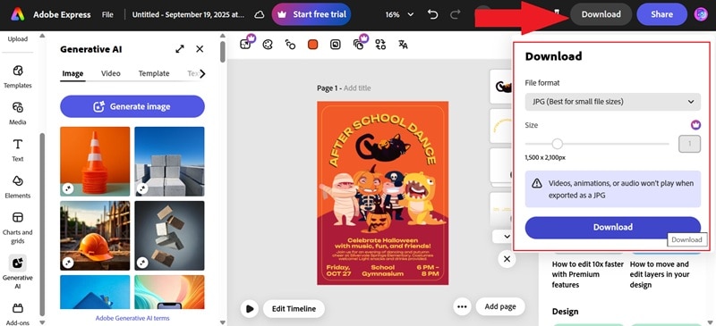Expand the Generative AI panel

click(x=180, y=49)
